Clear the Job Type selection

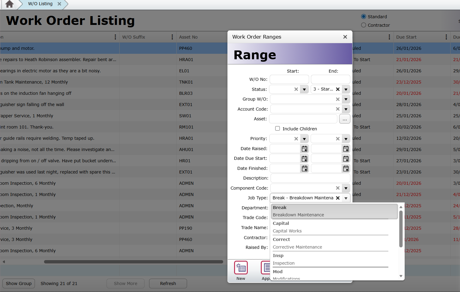[x=338, y=198]
